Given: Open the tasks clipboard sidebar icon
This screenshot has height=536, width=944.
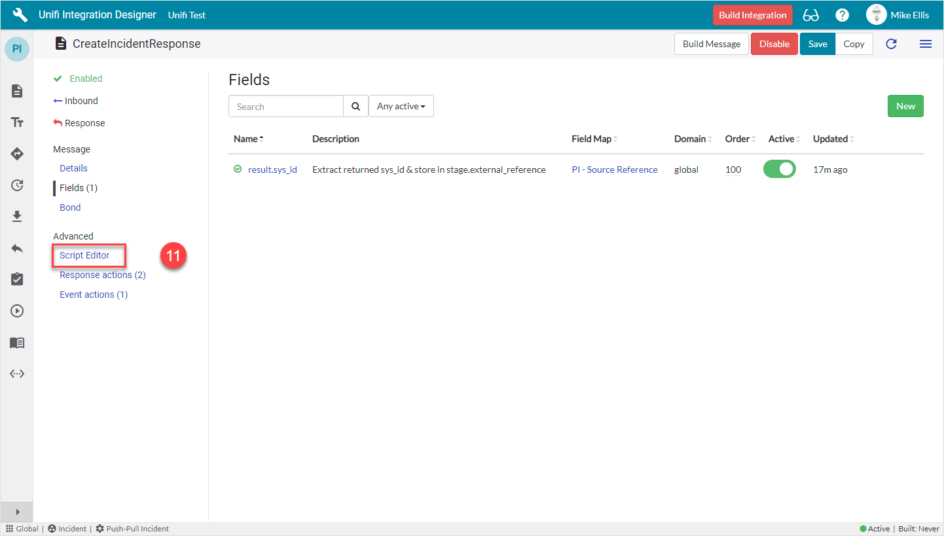Looking at the screenshot, I should point(16,279).
